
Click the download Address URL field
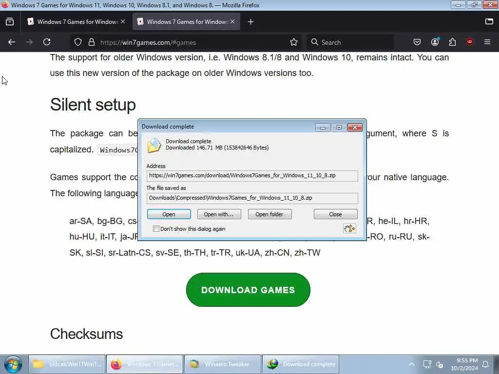coord(252,175)
